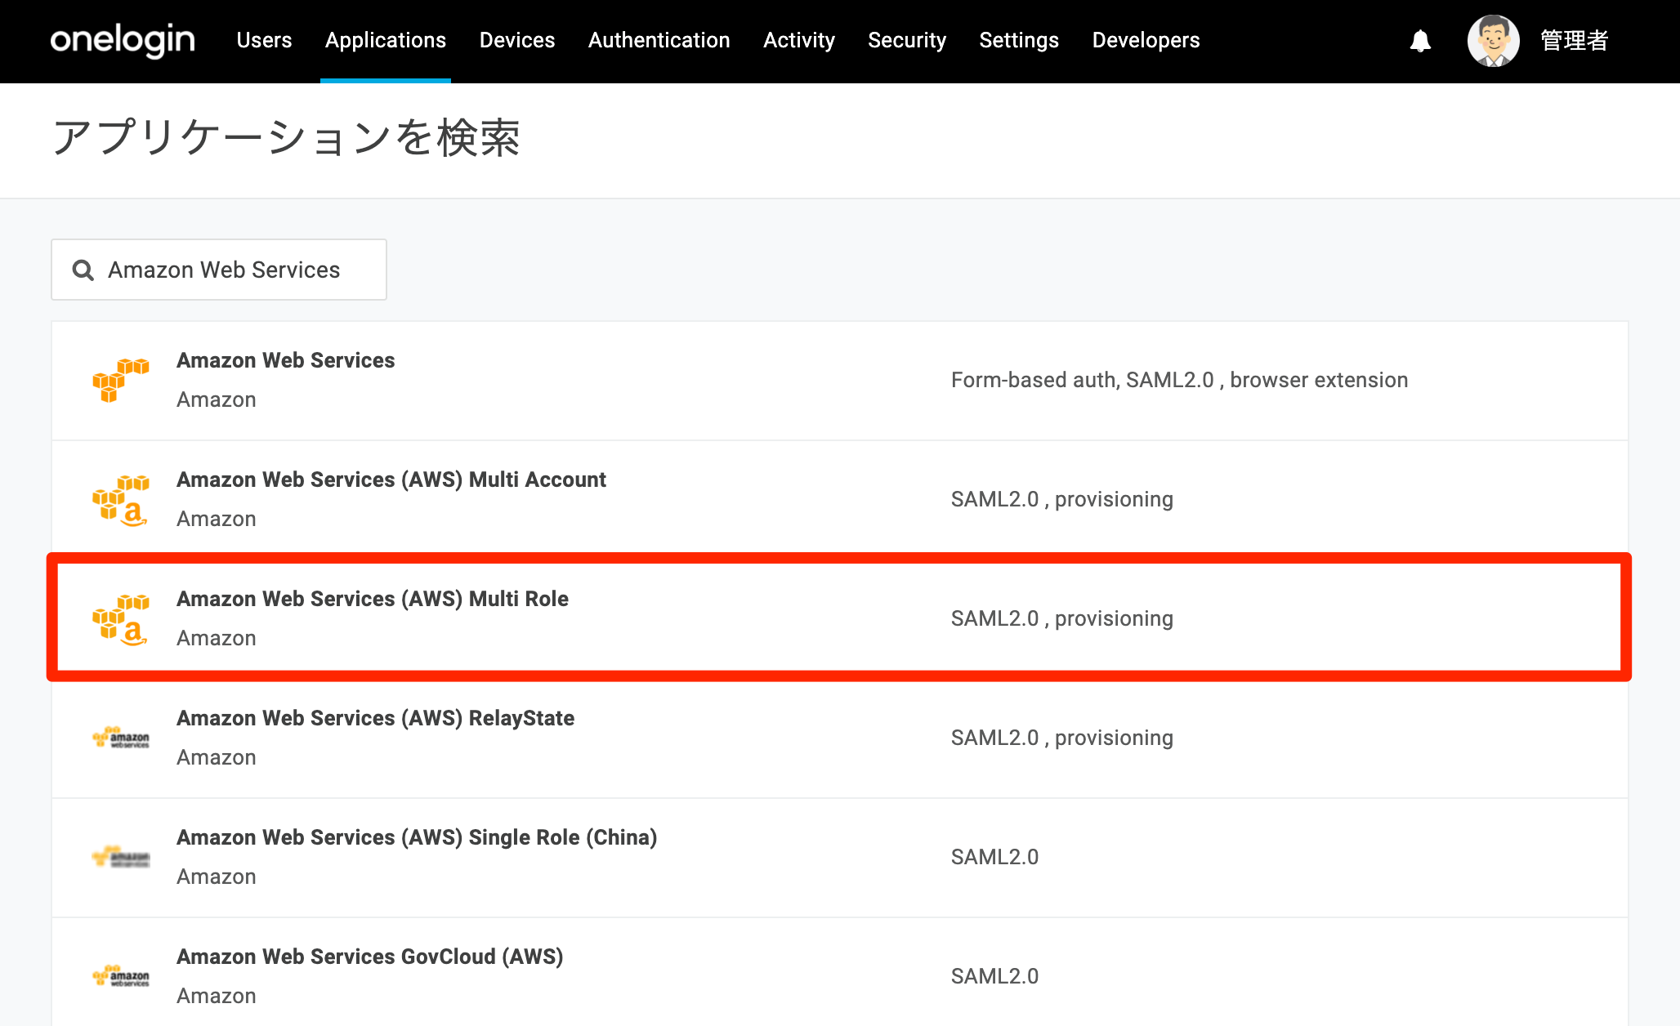The image size is (1680, 1026).
Task: Click the administrator avatar picture
Action: tap(1493, 40)
